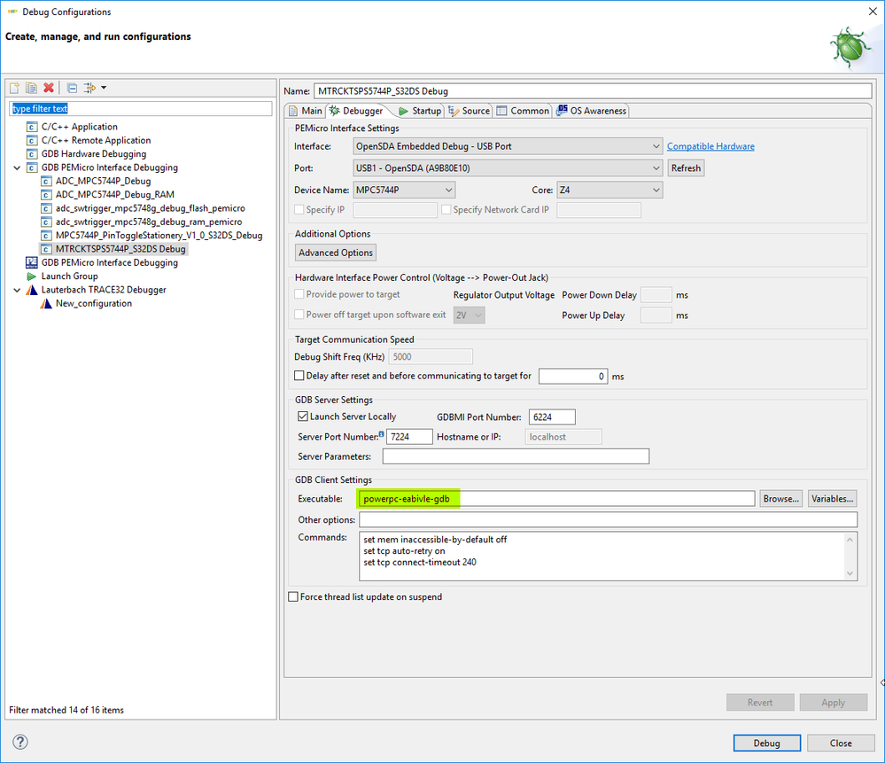The width and height of the screenshot is (885, 763).
Task: Select adc_swtrigger_mpc5748g_debug_ram_pemicro configuration
Action: [149, 222]
